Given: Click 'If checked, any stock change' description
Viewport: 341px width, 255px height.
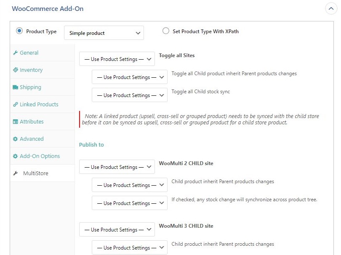Looking at the screenshot, I should click(244, 200).
